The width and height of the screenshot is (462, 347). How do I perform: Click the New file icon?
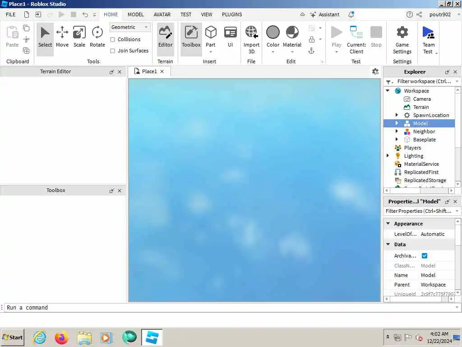tap(27, 14)
